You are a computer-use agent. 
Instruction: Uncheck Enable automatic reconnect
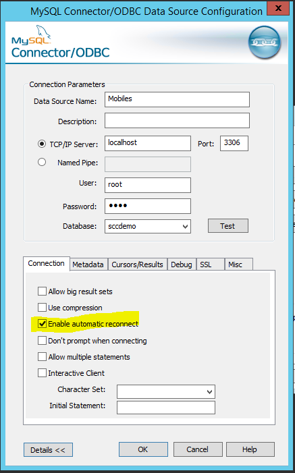[42, 324]
